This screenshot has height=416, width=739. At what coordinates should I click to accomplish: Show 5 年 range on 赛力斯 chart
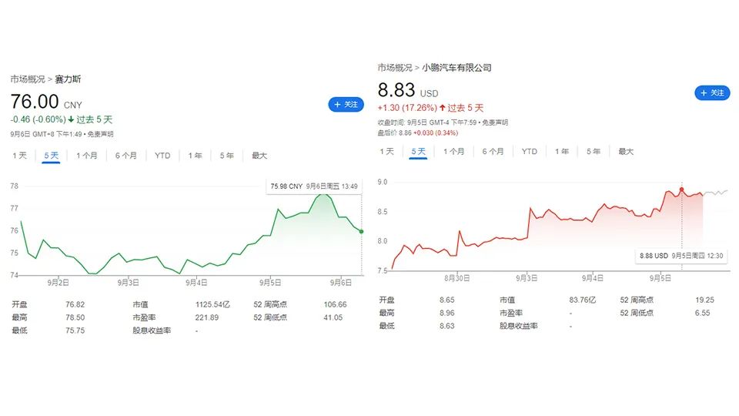coord(226,155)
